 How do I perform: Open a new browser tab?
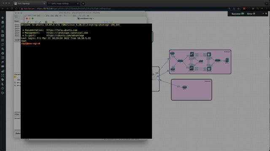(x=83, y=4)
